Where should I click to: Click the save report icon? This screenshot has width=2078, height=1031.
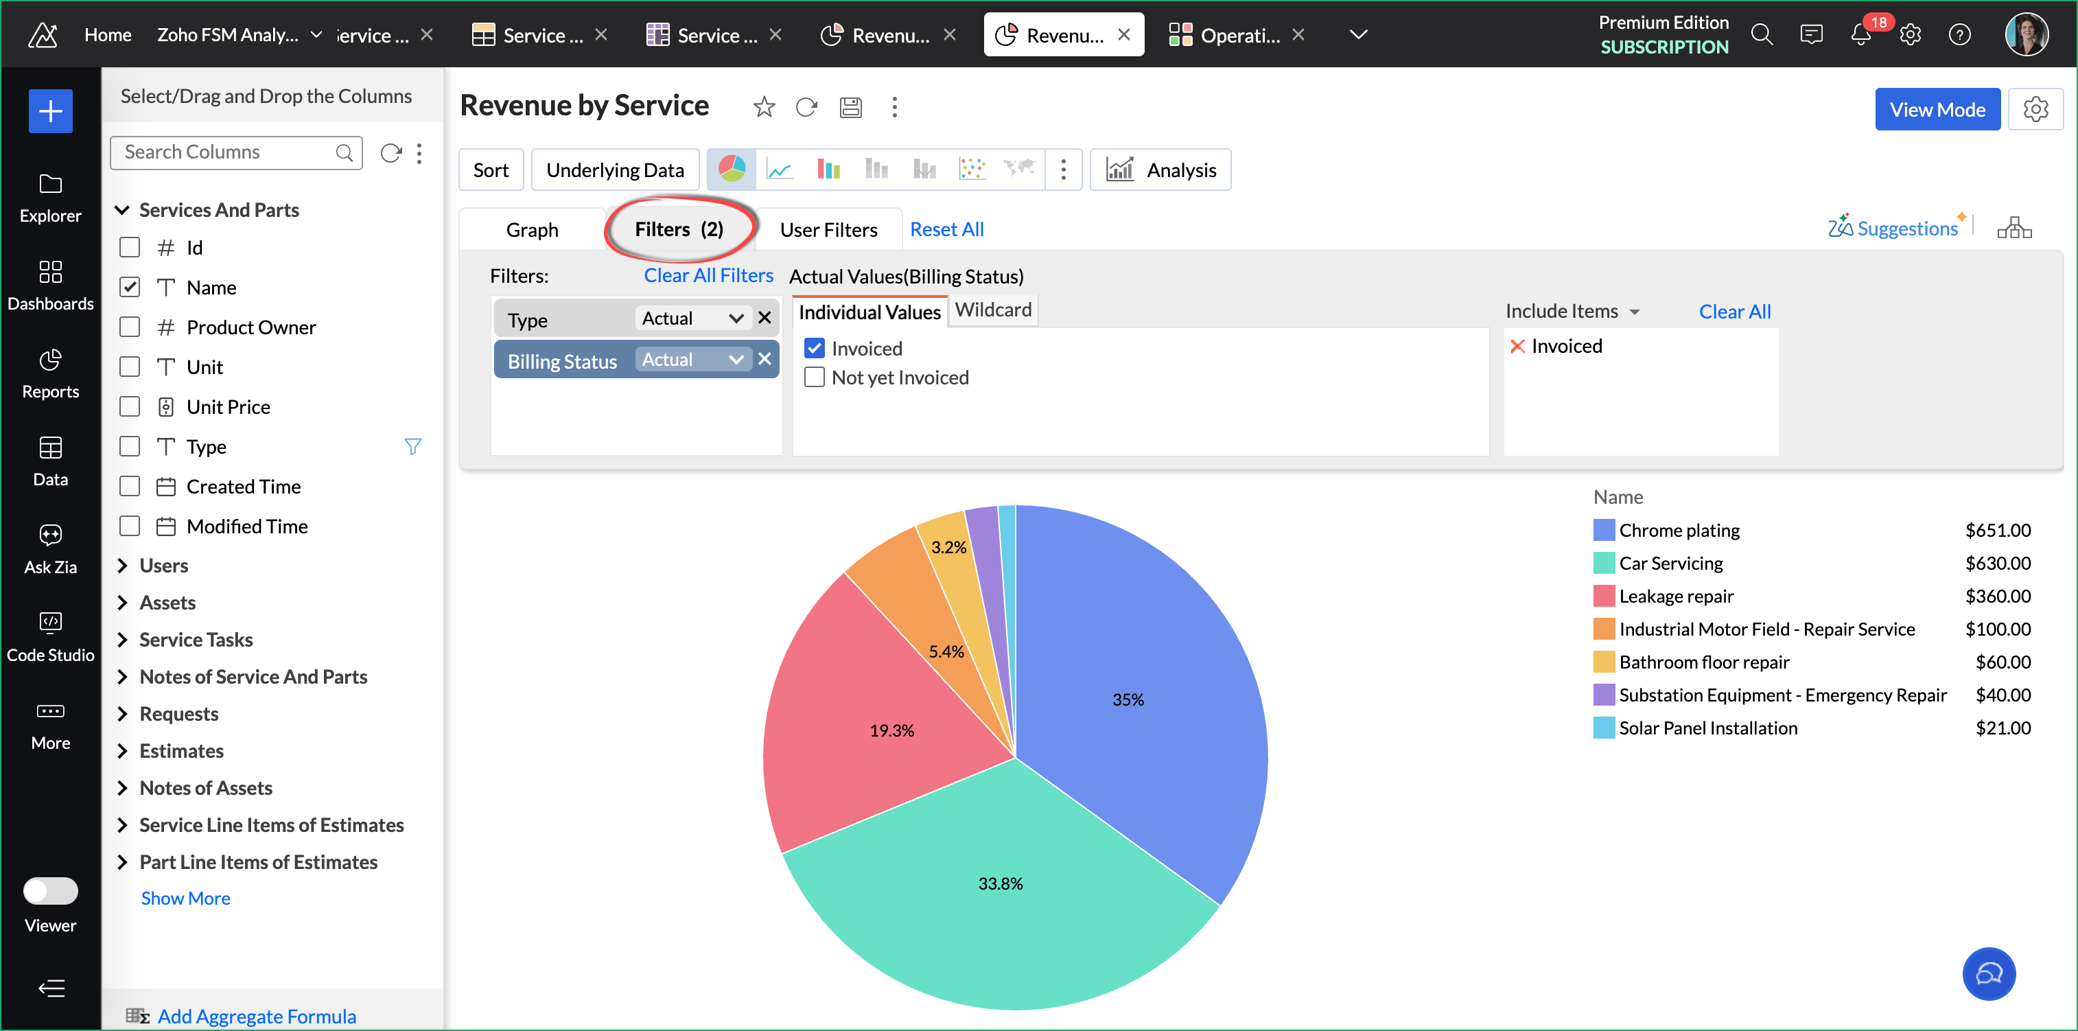[x=850, y=107]
